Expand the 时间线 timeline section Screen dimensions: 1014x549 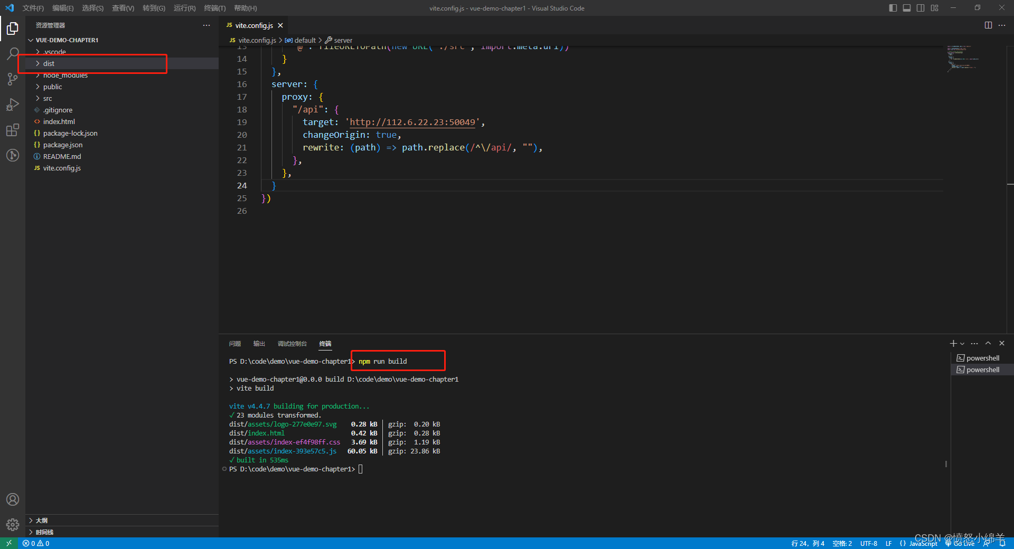coord(122,532)
